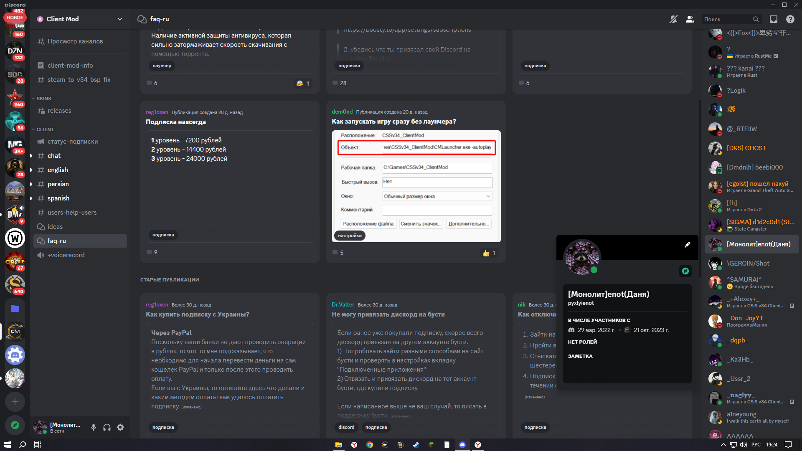Click the add a server plus icon

(15, 402)
